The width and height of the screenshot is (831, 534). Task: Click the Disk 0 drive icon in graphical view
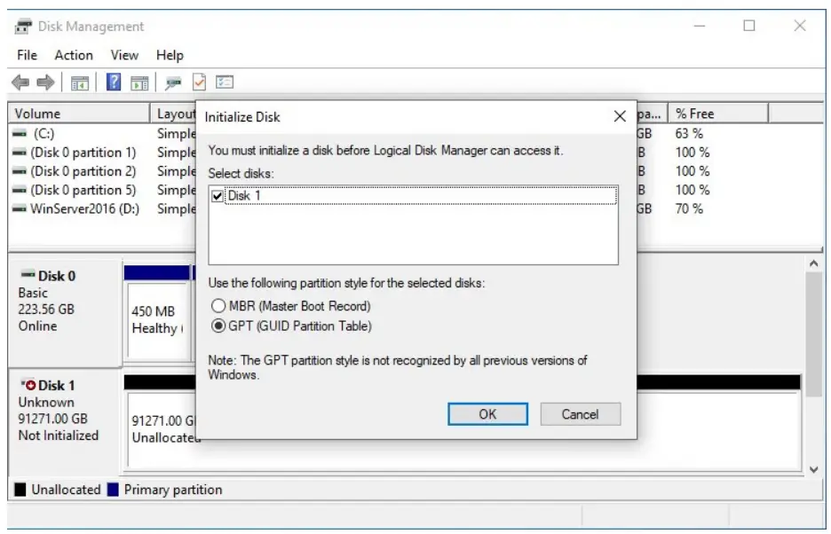[28, 274]
